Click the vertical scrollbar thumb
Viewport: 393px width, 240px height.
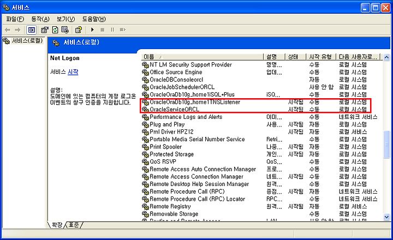pyautogui.click(x=387, y=145)
